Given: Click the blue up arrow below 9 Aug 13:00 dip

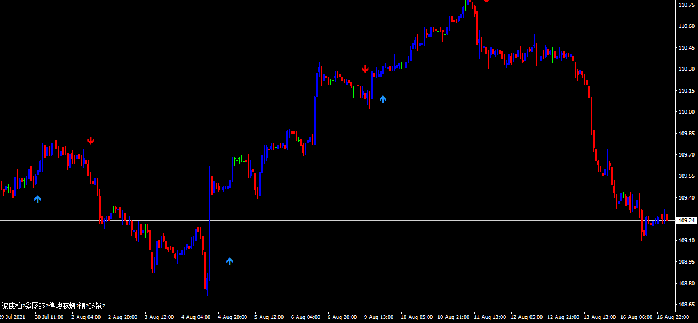Looking at the screenshot, I should [x=383, y=99].
